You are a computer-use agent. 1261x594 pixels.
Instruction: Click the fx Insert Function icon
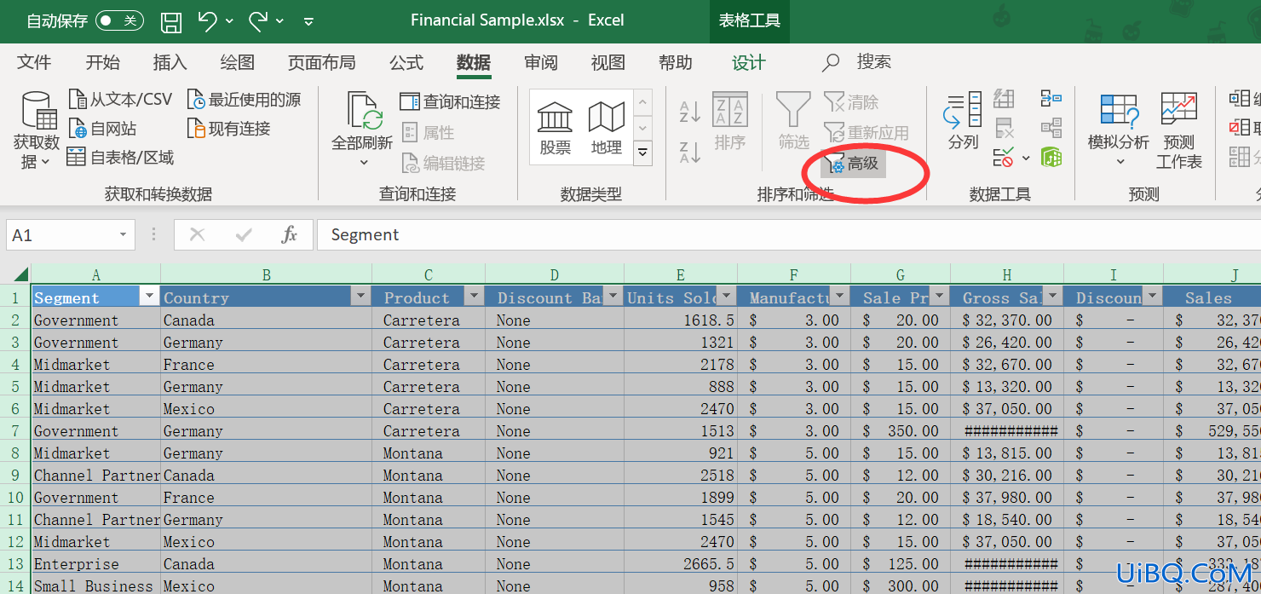point(290,234)
